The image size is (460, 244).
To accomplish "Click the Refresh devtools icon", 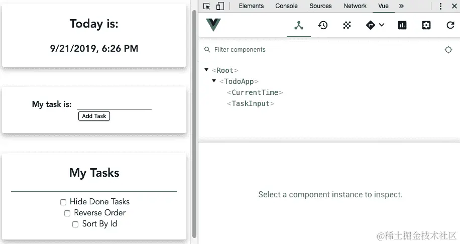I will (450, 25).
